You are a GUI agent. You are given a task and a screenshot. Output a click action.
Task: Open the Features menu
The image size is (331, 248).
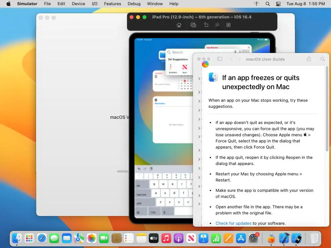(112, 4)
